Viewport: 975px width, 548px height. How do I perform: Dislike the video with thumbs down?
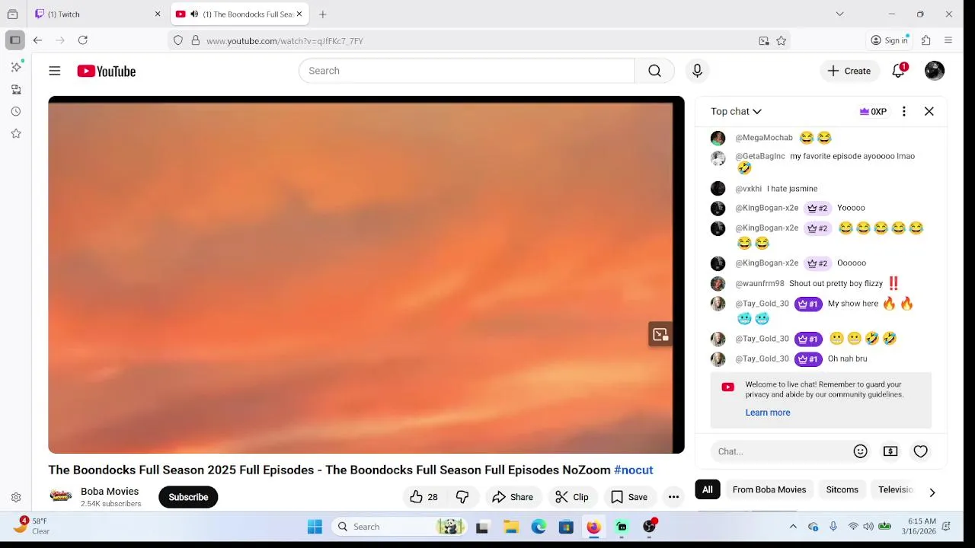[462, 497]
